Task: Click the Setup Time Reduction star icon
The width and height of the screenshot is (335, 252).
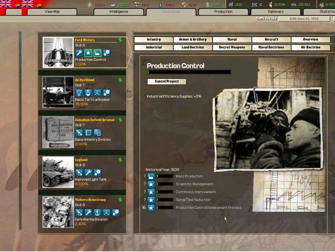Action: [151, 200]
